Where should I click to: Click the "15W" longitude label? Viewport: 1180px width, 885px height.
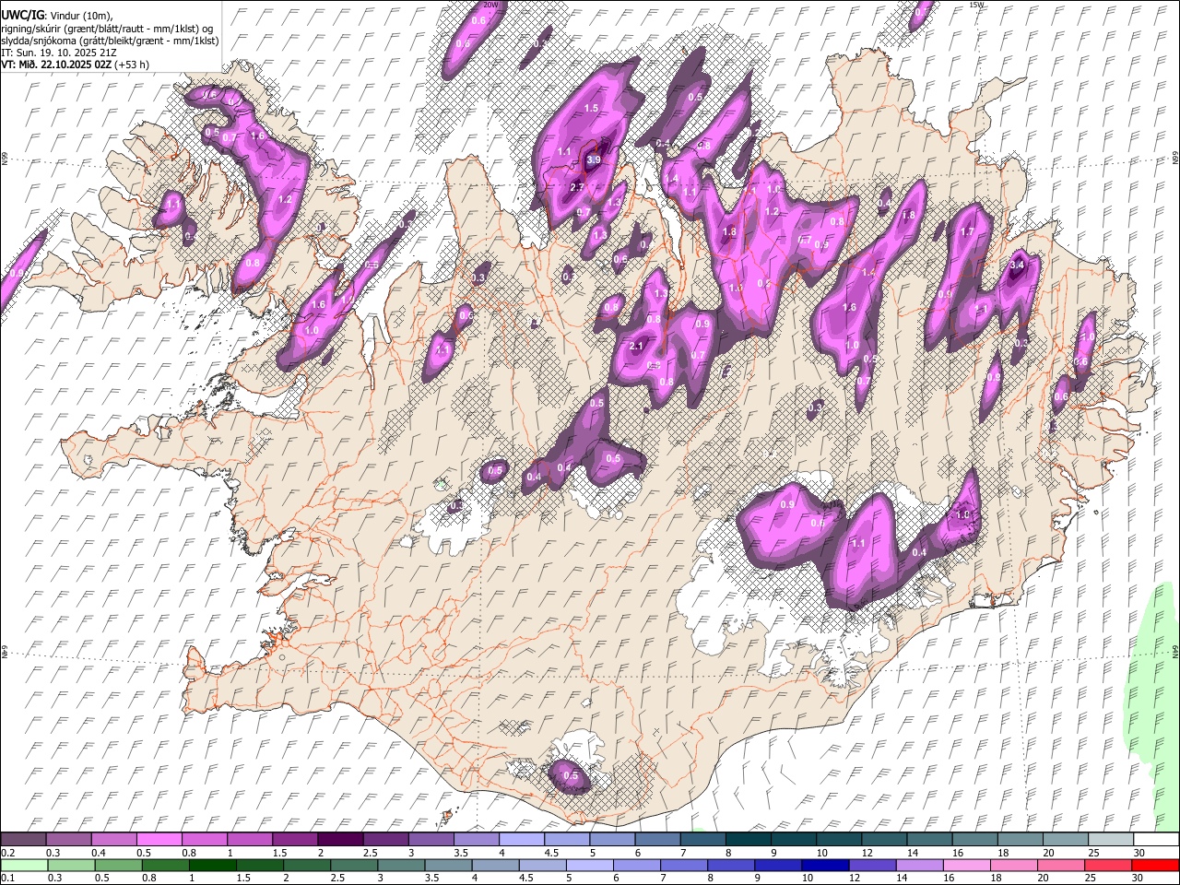977,5
